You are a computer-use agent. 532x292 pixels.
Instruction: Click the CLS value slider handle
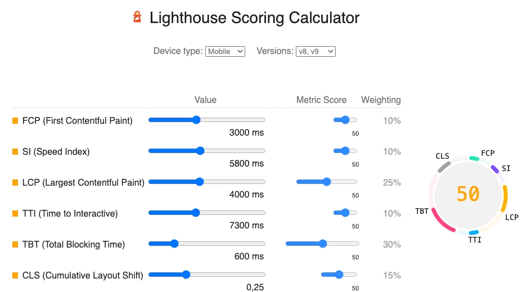[x=186, y=275]
